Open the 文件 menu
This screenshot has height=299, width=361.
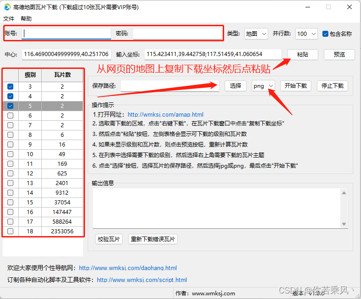coord(9,19)
